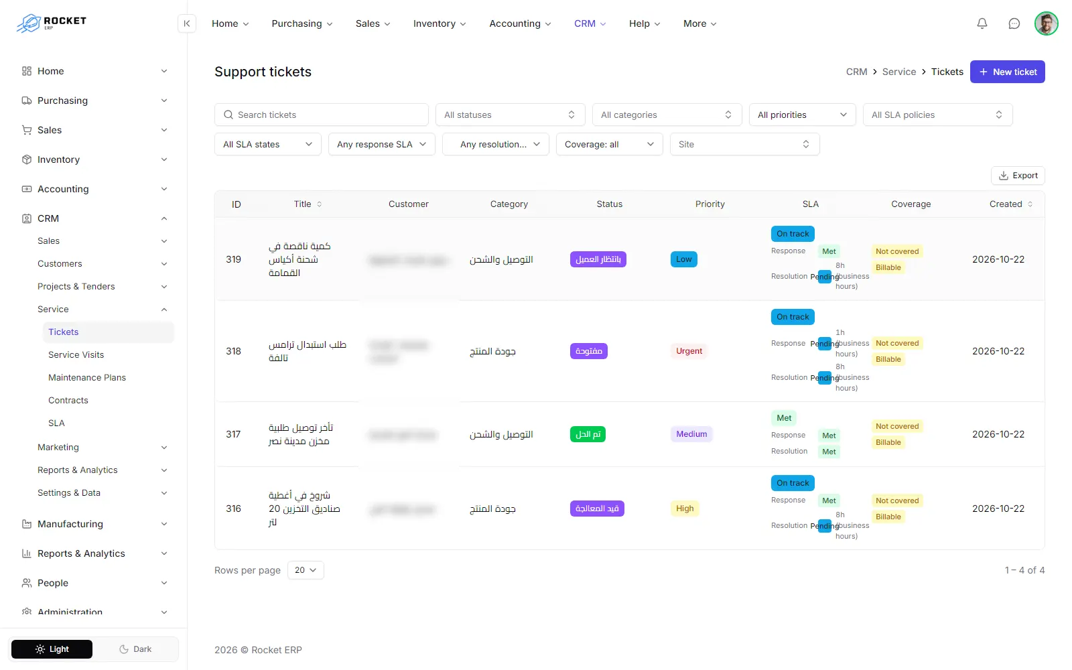Open the chat messages icon
Viewport: 1072px width, 670px height.
click(1014, 23)
